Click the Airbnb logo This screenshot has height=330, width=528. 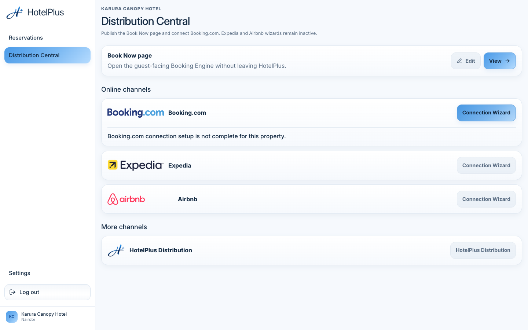[x=126, y=199]
